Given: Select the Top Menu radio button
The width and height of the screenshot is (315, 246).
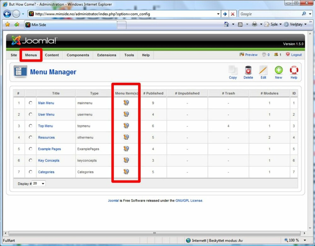Looking at the screenshot, I should point(31,126).
